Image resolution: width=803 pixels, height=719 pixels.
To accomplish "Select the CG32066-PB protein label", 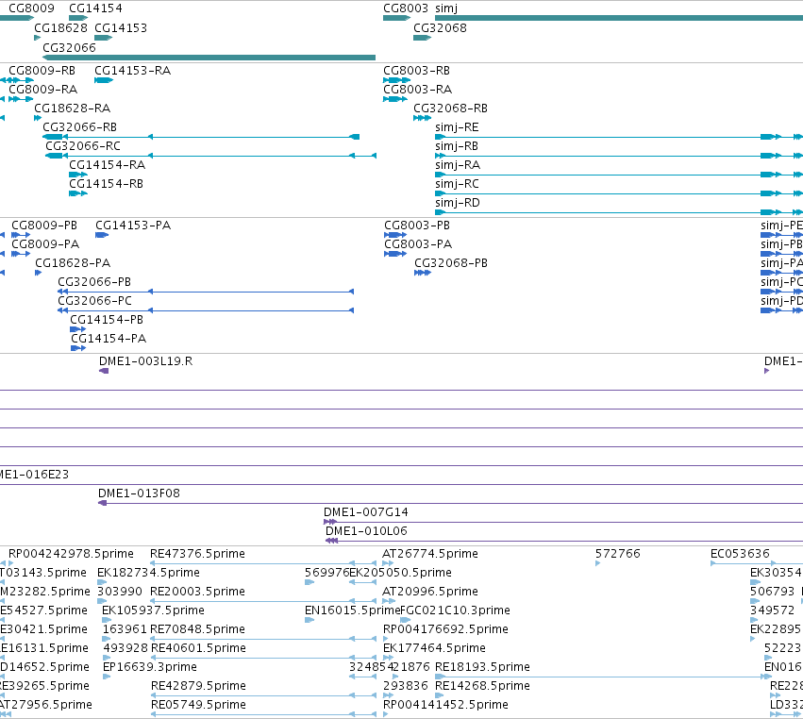I will (94, 282).
